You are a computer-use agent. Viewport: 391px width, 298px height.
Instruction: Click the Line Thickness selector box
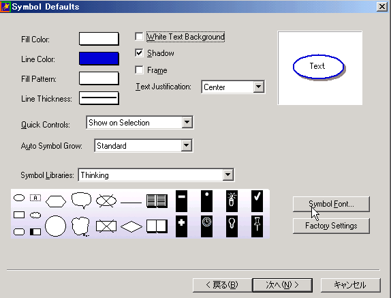99,98
